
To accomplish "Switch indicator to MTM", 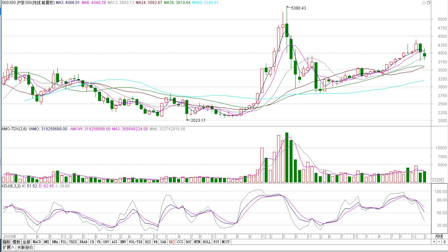I will pos(197,242).
